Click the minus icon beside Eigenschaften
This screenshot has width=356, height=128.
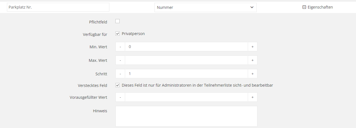[x=304, y=7]
